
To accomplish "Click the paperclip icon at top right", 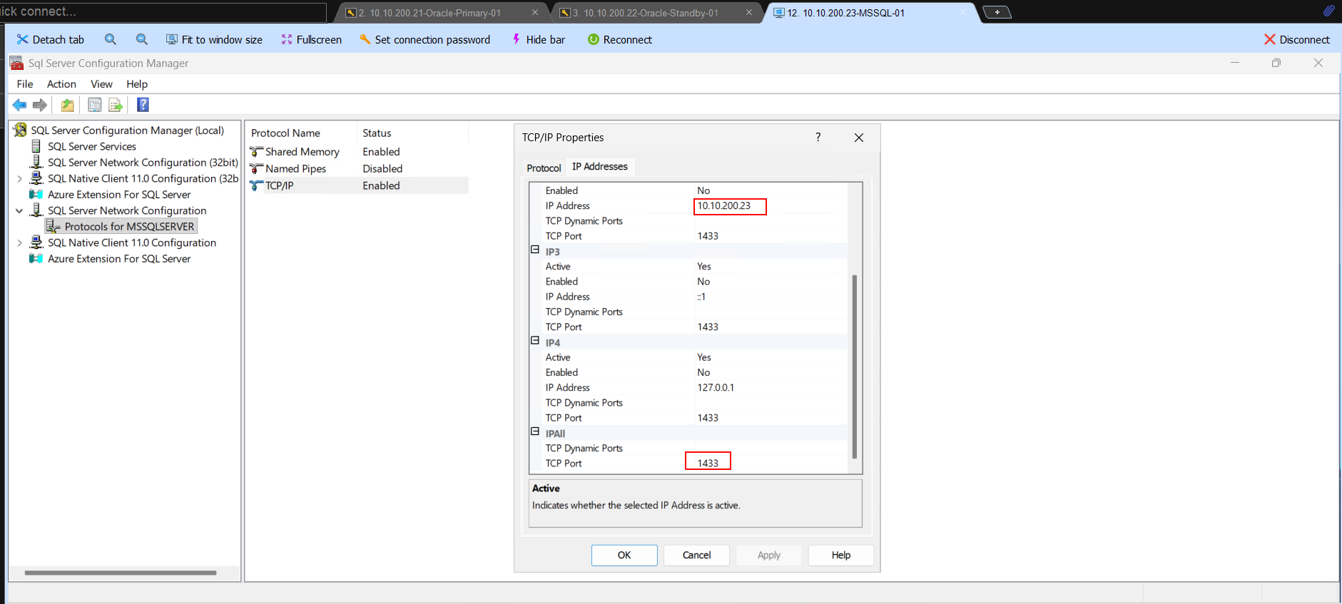I will tap(1328, 11).
